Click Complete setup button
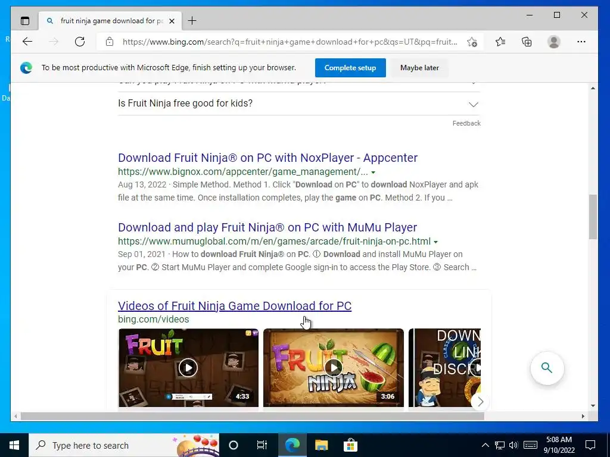Screen dimensions: 610x457 [350, 68]
